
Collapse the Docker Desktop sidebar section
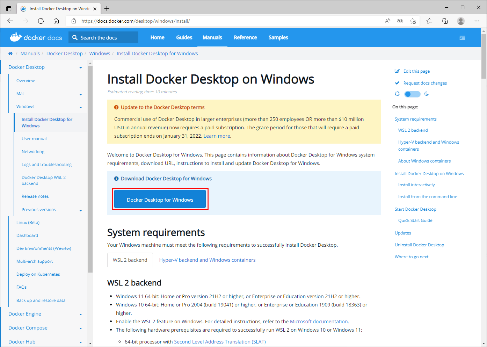coord(81,67)
